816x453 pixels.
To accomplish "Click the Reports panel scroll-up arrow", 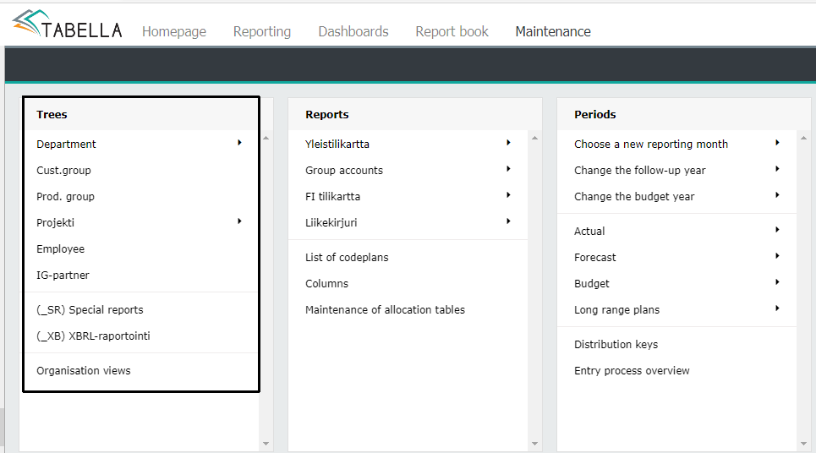I will [x=534, y=139].
